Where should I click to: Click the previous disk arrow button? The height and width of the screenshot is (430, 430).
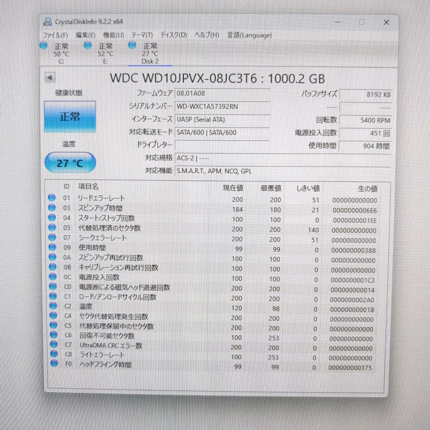click(x=50, y=77)
